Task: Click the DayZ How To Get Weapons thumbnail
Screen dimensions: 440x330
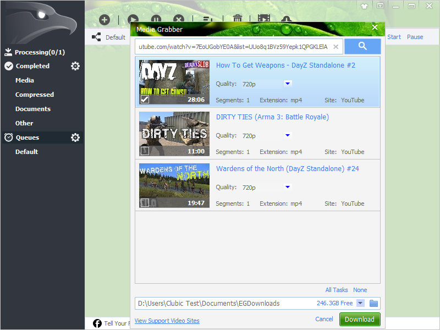Action: point(174,82)
